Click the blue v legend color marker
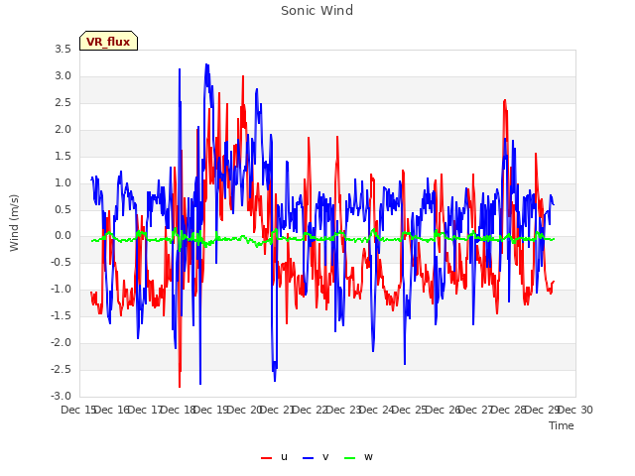The image size is (635, 476). [x=309, y=458]
